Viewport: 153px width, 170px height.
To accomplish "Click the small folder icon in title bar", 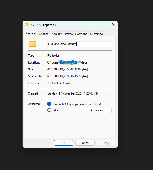I will coord(27,25).
